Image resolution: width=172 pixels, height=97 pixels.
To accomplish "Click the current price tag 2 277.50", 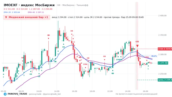I will click(x=163, y=63).
